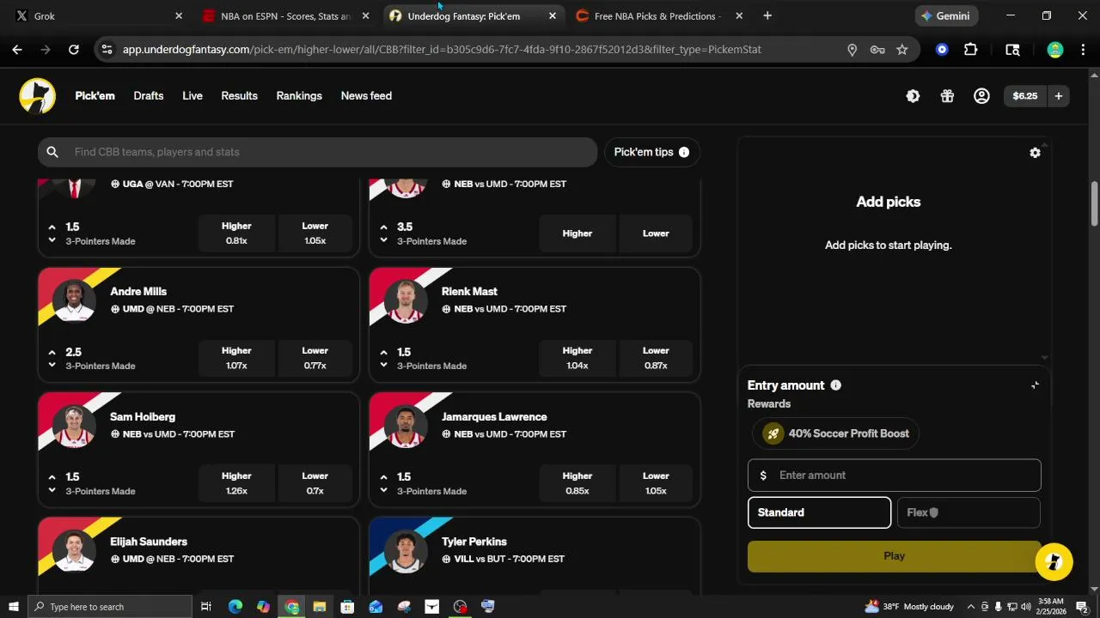Click the rocket profit boost icon
The width and height of the screenshot is (1100, 618).
click(x=773, y=433)
